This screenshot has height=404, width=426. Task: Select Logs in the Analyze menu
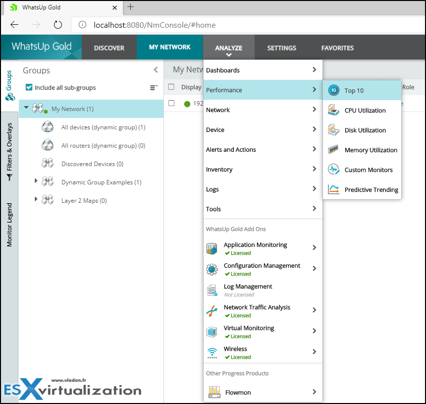click(263, 189)
